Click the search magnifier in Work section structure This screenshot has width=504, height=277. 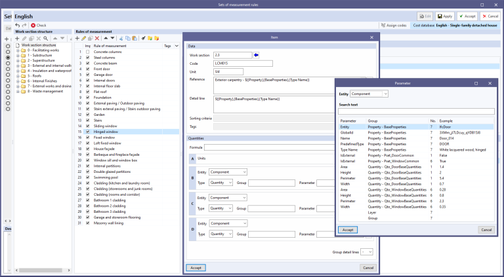pos(45,39)
